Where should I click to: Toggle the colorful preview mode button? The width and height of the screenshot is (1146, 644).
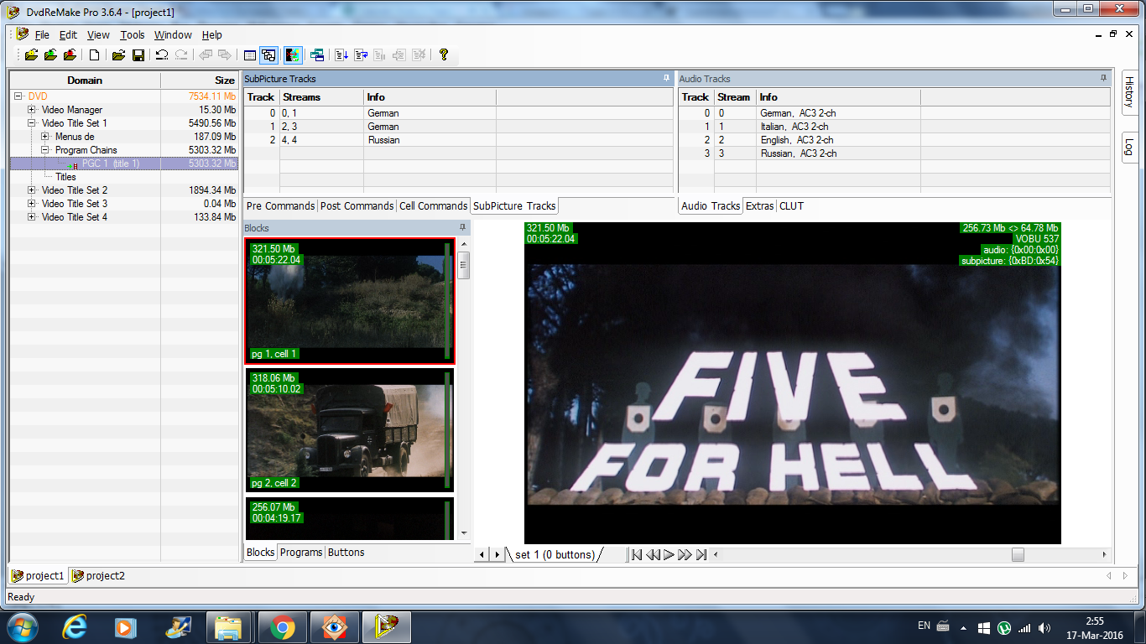coord(293,55)
